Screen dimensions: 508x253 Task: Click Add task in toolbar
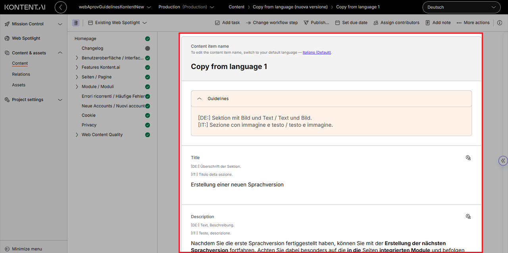click(x=227, y=23)
